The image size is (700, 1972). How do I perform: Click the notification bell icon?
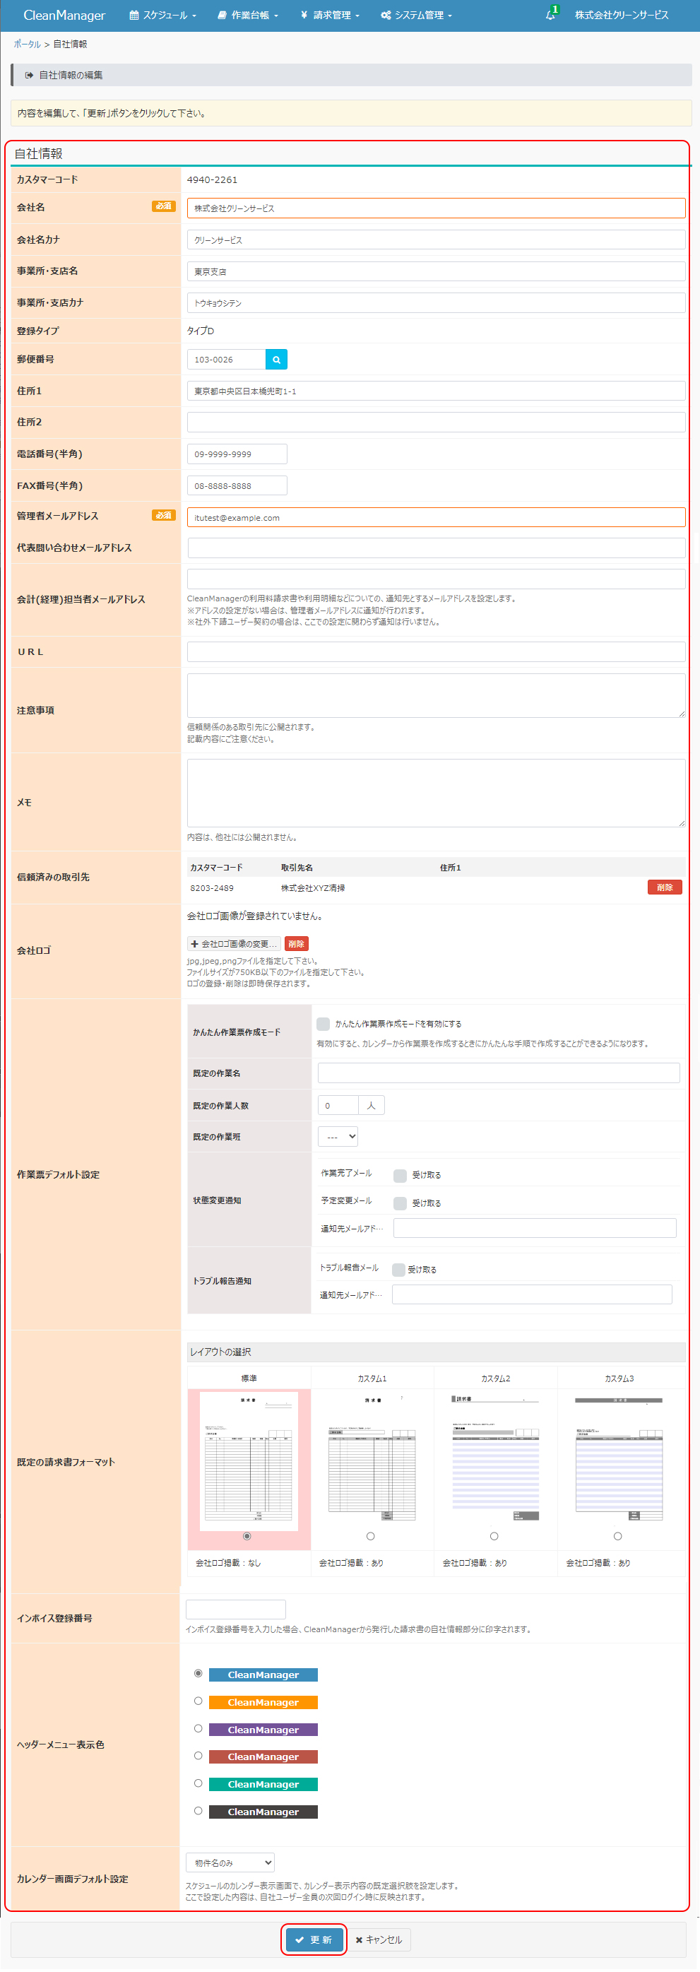pyautogui.click(x=550, y=15)
